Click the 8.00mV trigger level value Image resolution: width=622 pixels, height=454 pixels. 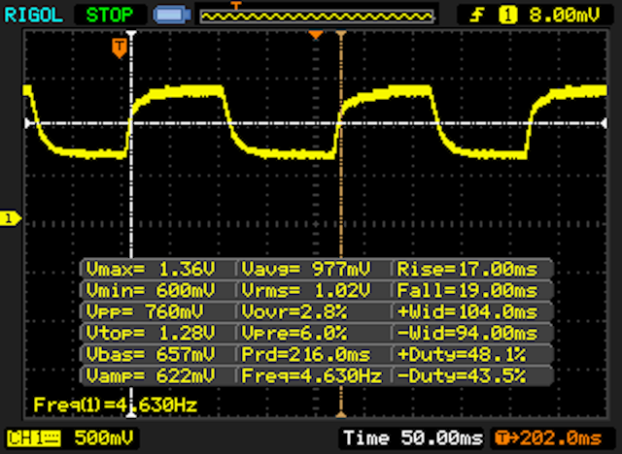coord(564,16)
